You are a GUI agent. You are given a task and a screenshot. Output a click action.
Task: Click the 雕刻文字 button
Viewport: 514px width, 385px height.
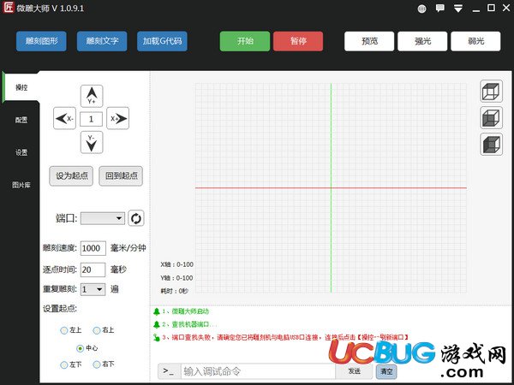click(102, 41)
